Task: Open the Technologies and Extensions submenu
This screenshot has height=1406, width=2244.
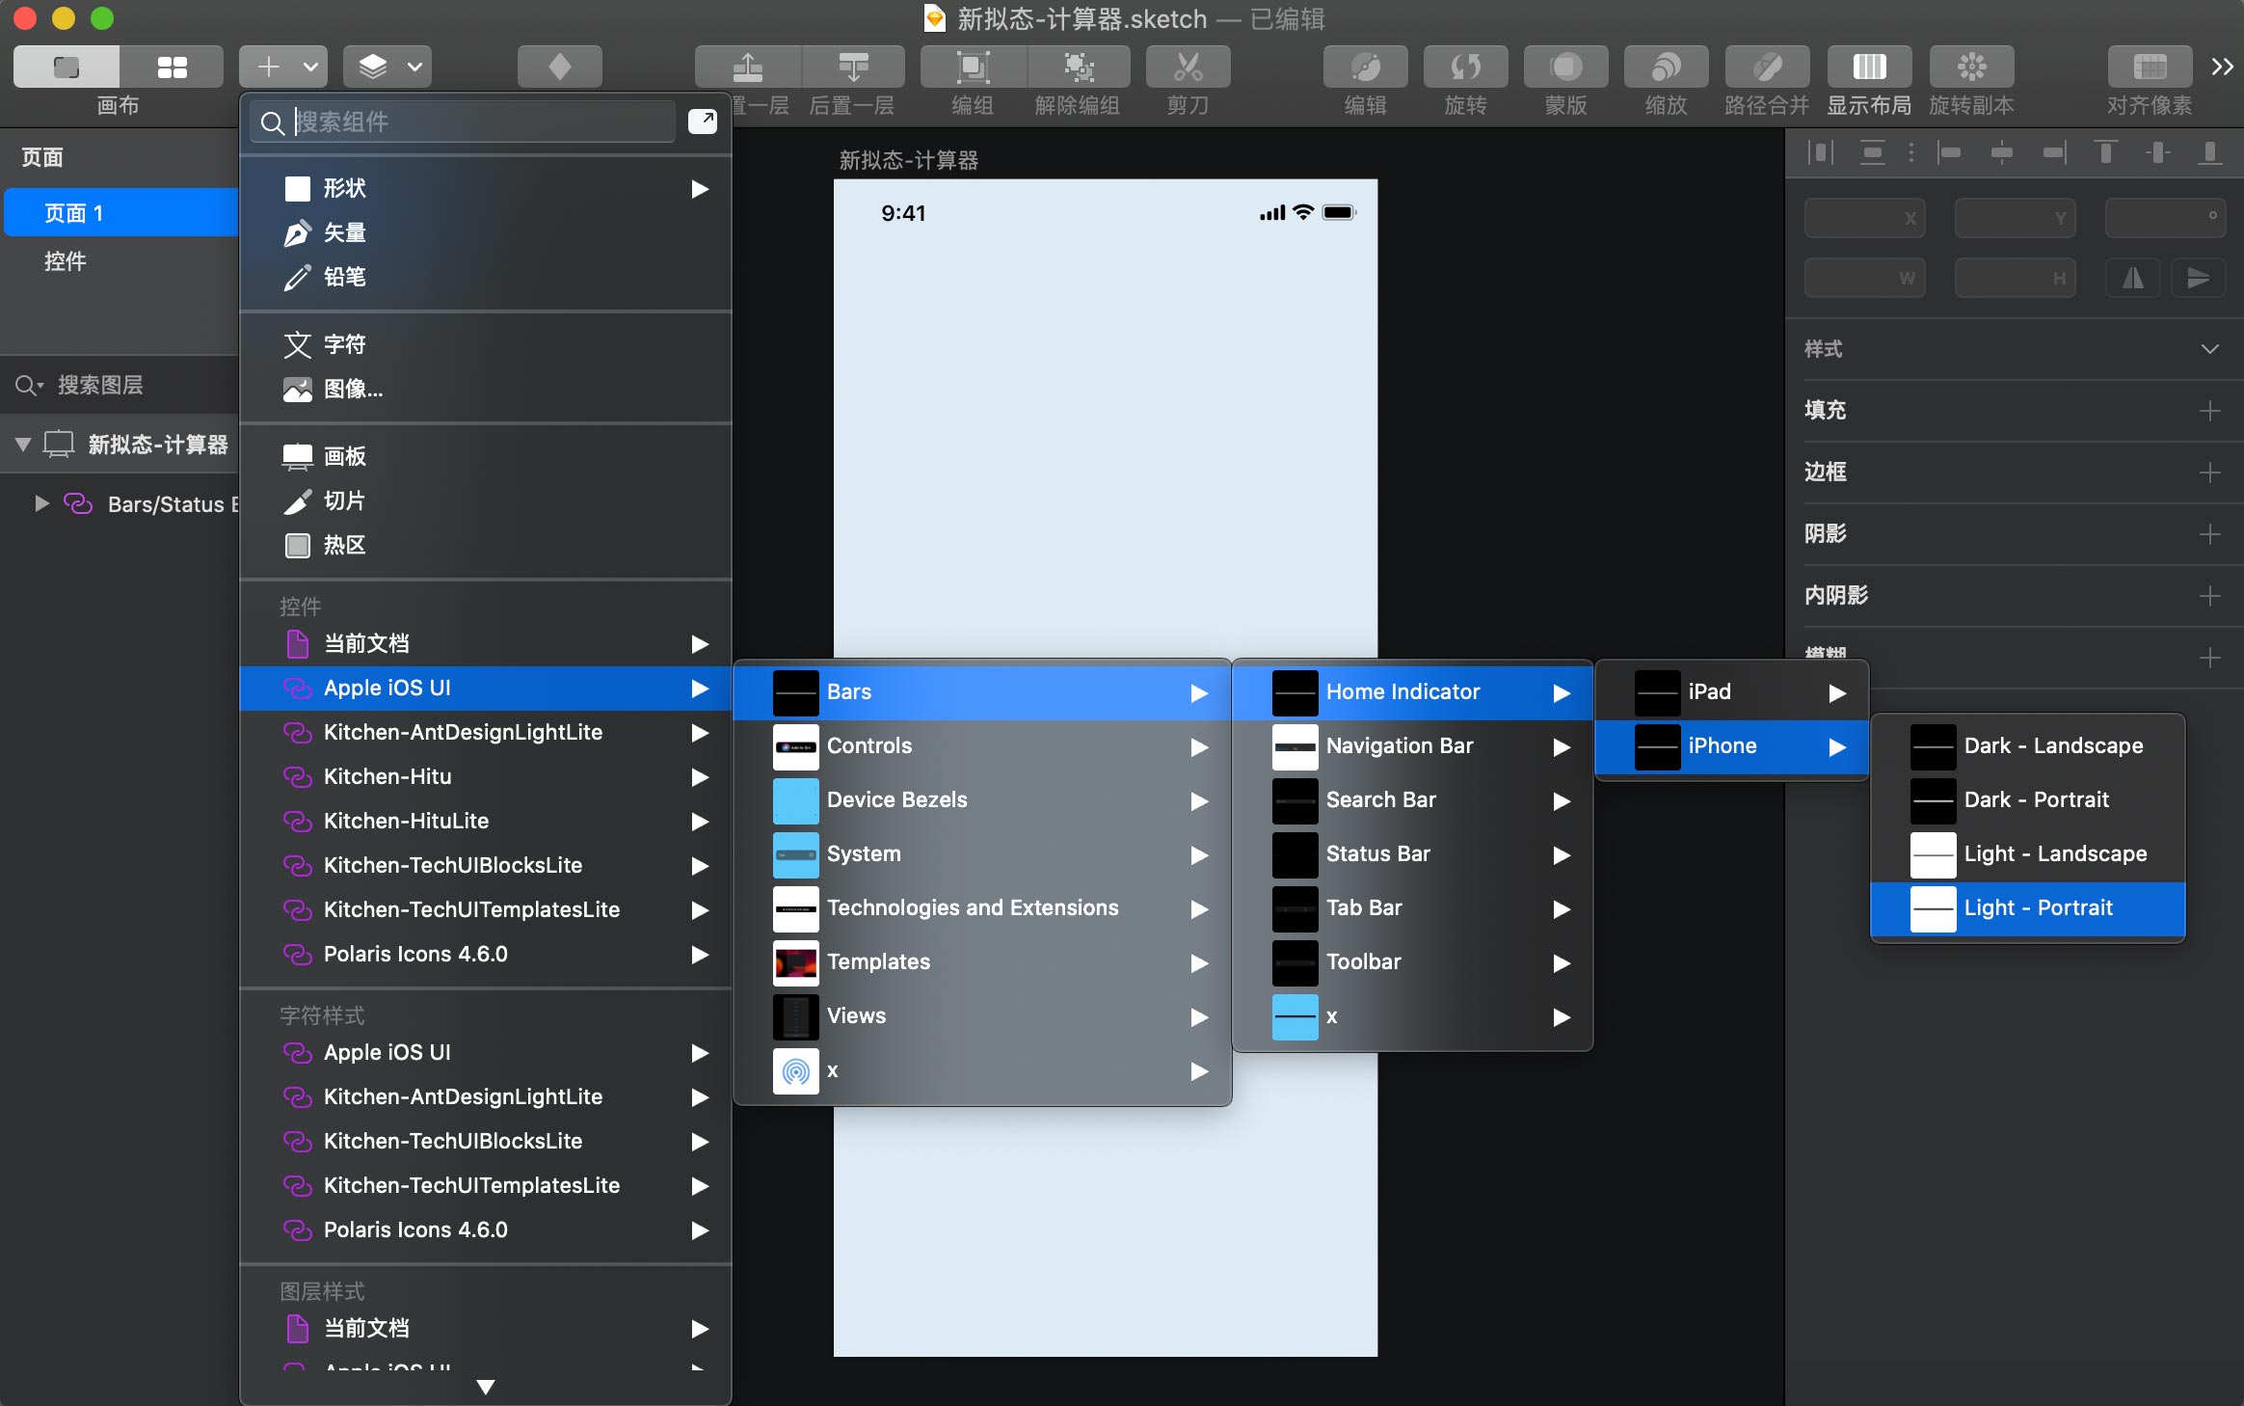Action: (982, 907)
